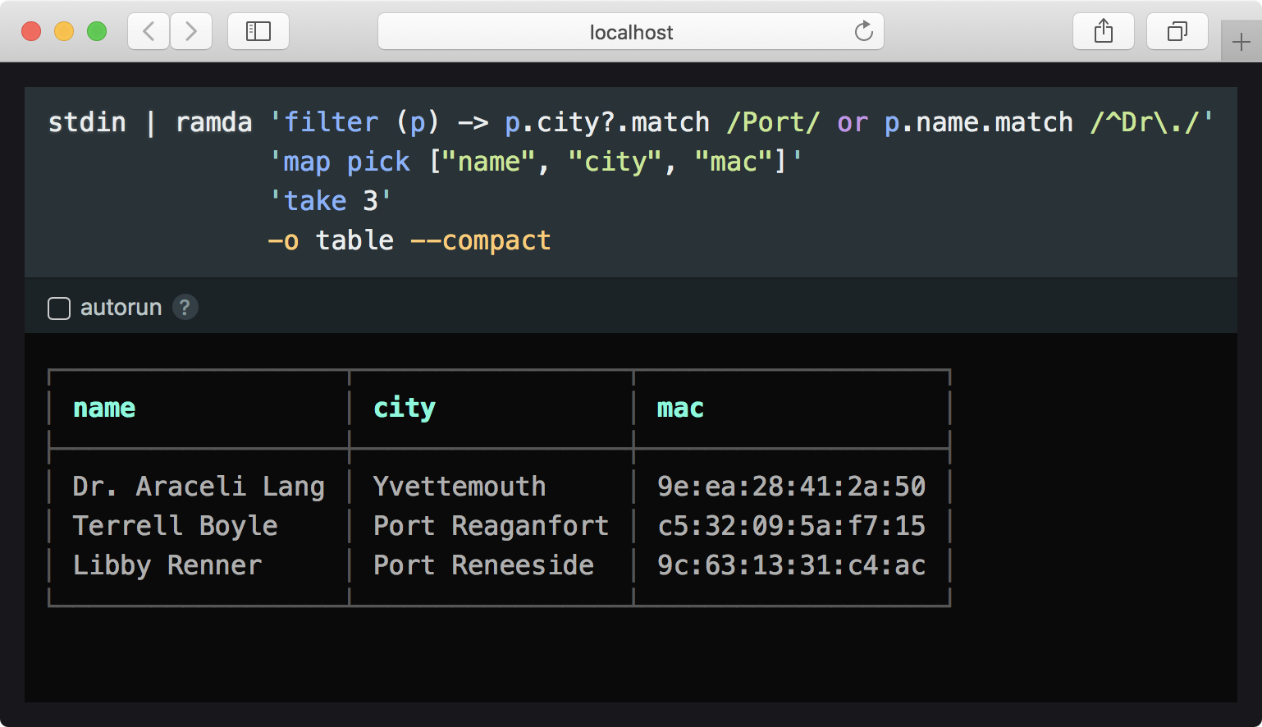Click the name column header
This screenshot has height=727, width=1262.
(x=104, y=408)
